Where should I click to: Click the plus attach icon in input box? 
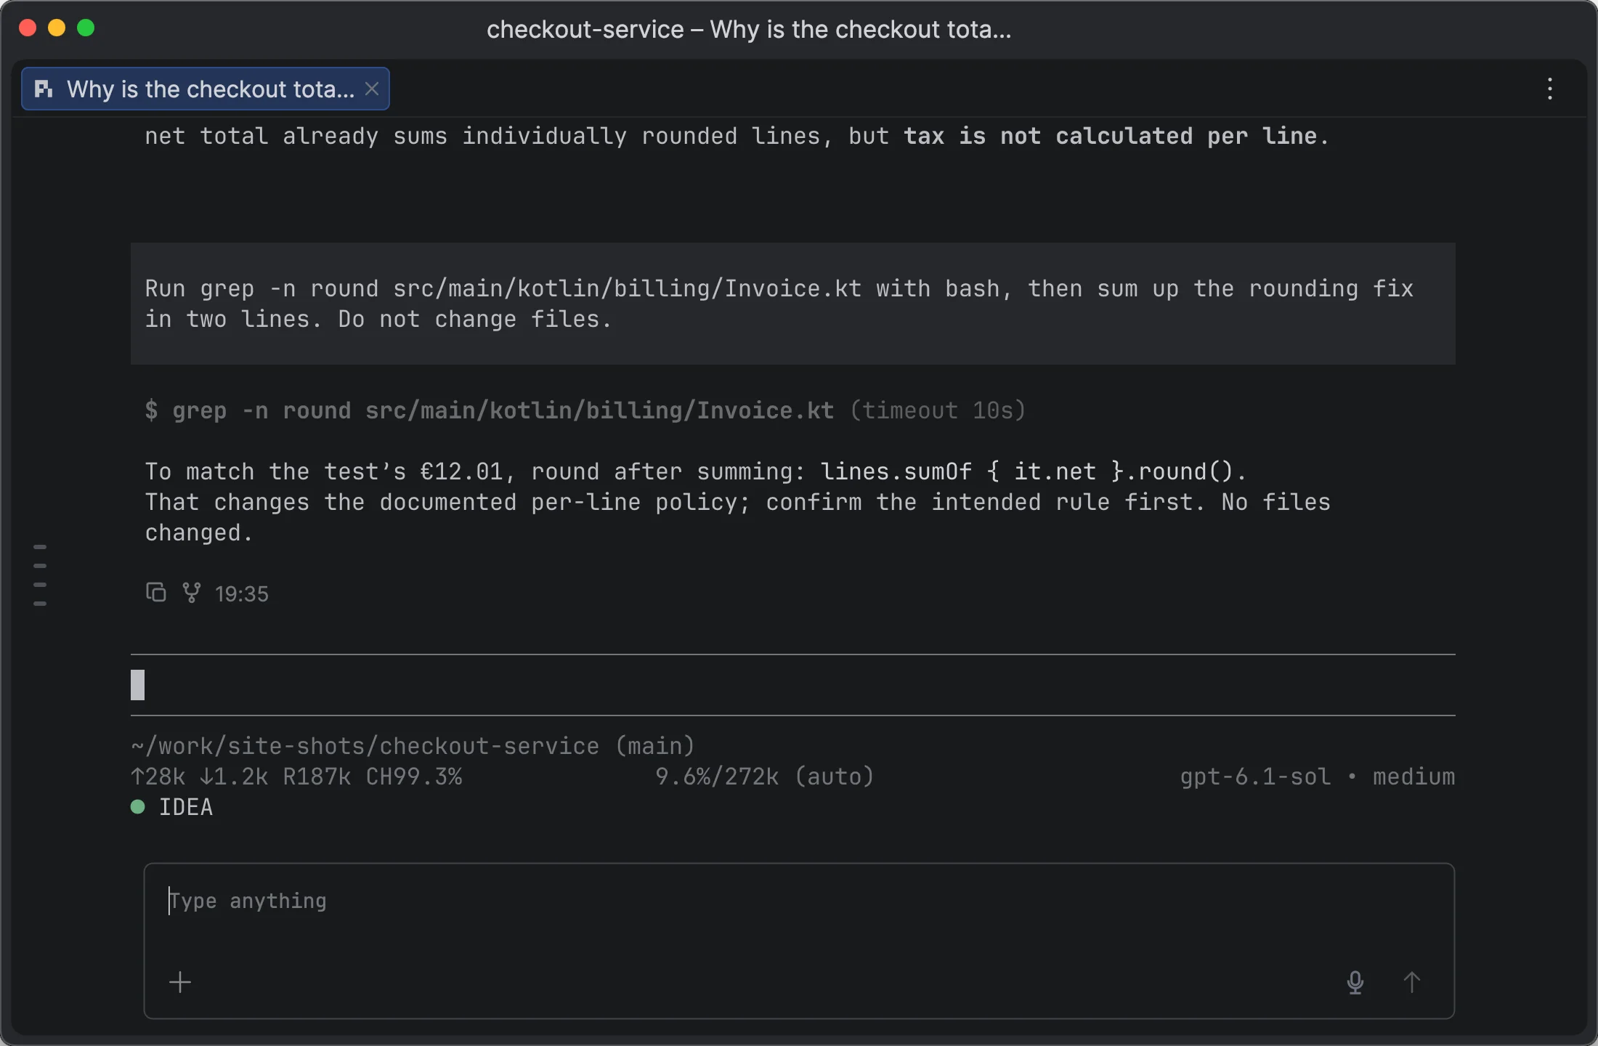[180, 982]
